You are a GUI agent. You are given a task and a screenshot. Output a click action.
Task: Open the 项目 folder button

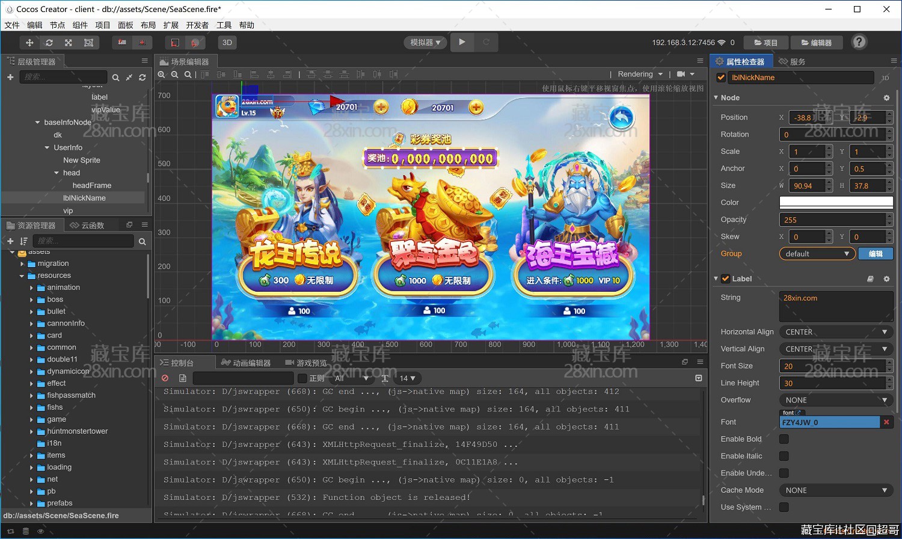[x=765, y=43]
